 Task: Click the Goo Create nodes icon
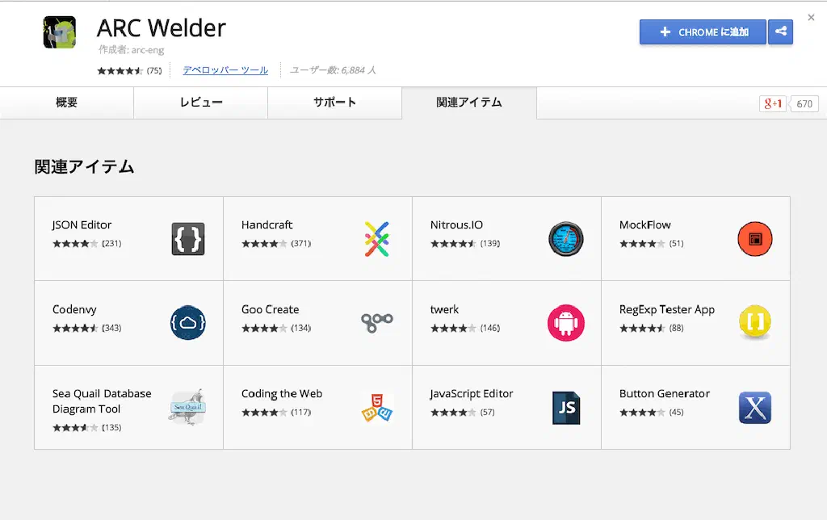coord(376,322)
